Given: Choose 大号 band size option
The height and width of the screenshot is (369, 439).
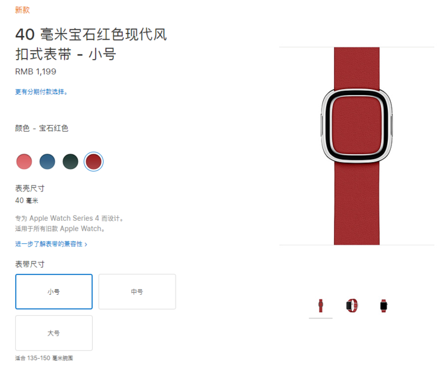Looking at the screenshot, I should 54,333.
